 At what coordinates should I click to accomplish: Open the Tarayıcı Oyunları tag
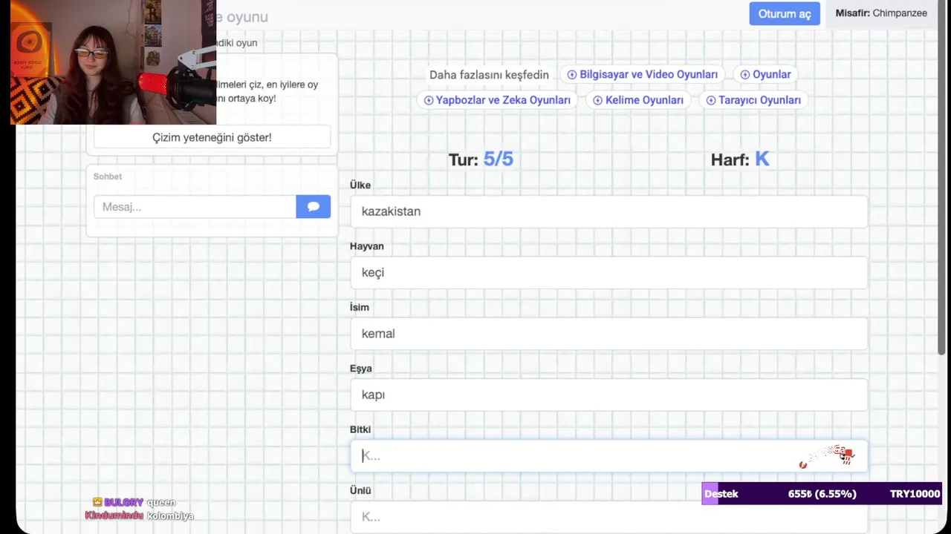(x=753, y=100)
